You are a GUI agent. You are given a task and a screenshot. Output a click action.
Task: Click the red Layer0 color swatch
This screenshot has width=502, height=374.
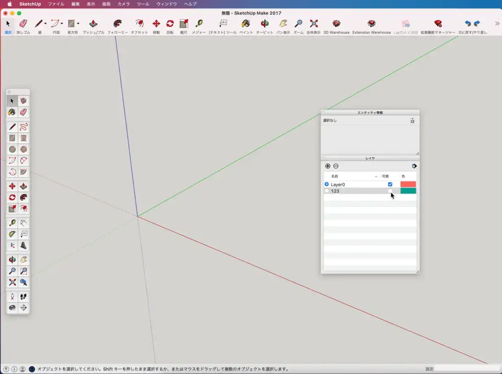[408, 184]
